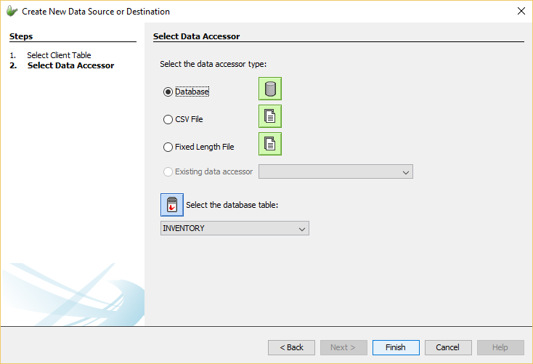Pick the Fixed Length File radio option

(168, 147)
